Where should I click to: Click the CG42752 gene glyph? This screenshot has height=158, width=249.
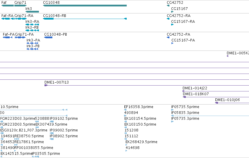click(168, 6)
